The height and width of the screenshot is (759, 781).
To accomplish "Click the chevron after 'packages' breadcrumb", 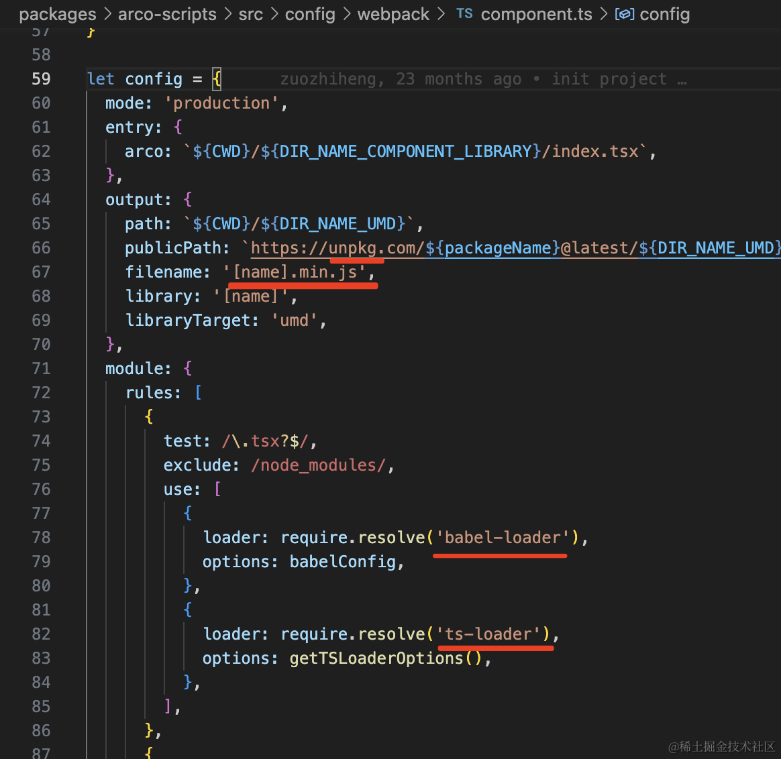I will click(107, 14).
